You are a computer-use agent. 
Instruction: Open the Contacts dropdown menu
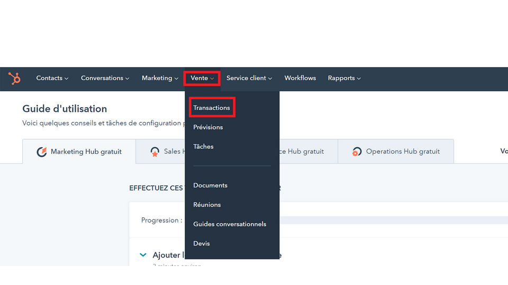coord(52,78)
